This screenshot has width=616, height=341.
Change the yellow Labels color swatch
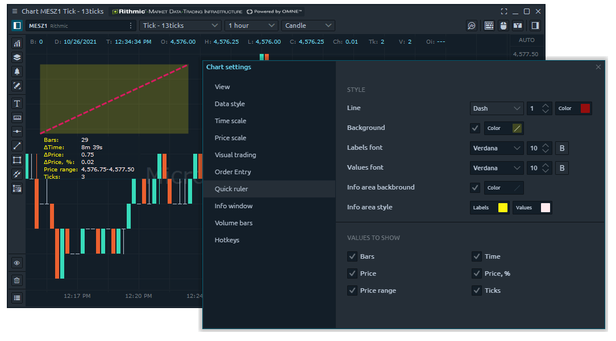point(502,208)
